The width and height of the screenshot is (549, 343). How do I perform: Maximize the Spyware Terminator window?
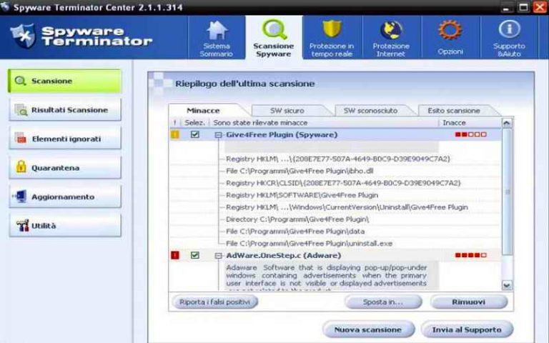[523, 7]
